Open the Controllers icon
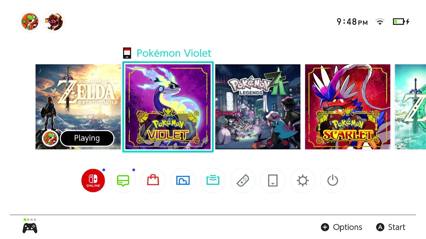Viewport: 426px width, 239px height. pos(243,181)
